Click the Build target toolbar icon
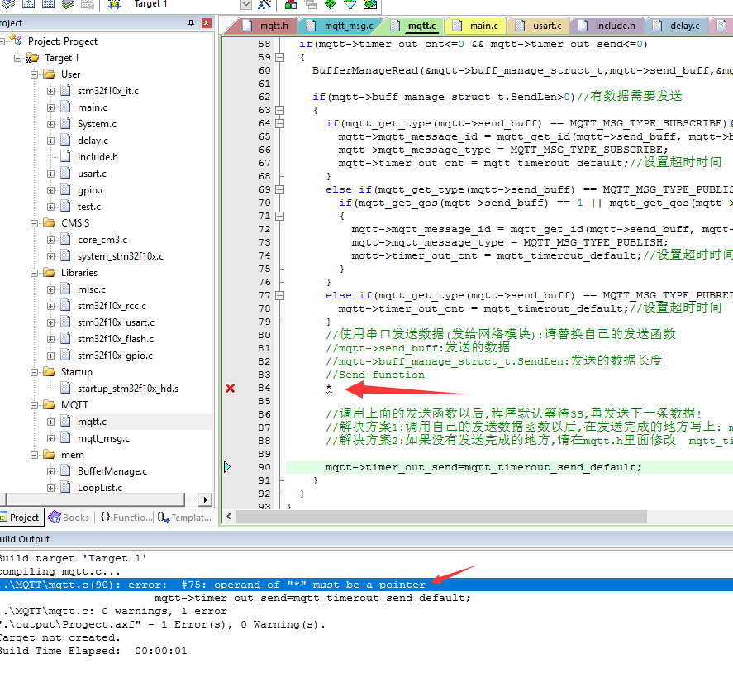The image size is (733, 673). click(x=29, y=4)
